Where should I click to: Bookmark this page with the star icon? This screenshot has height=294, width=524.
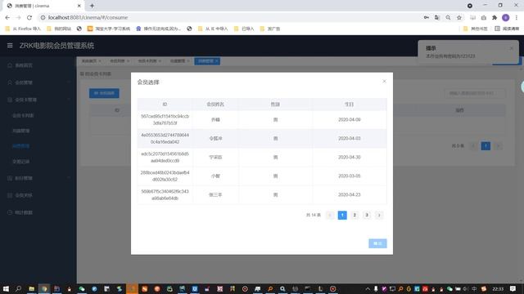coord(459,18)
